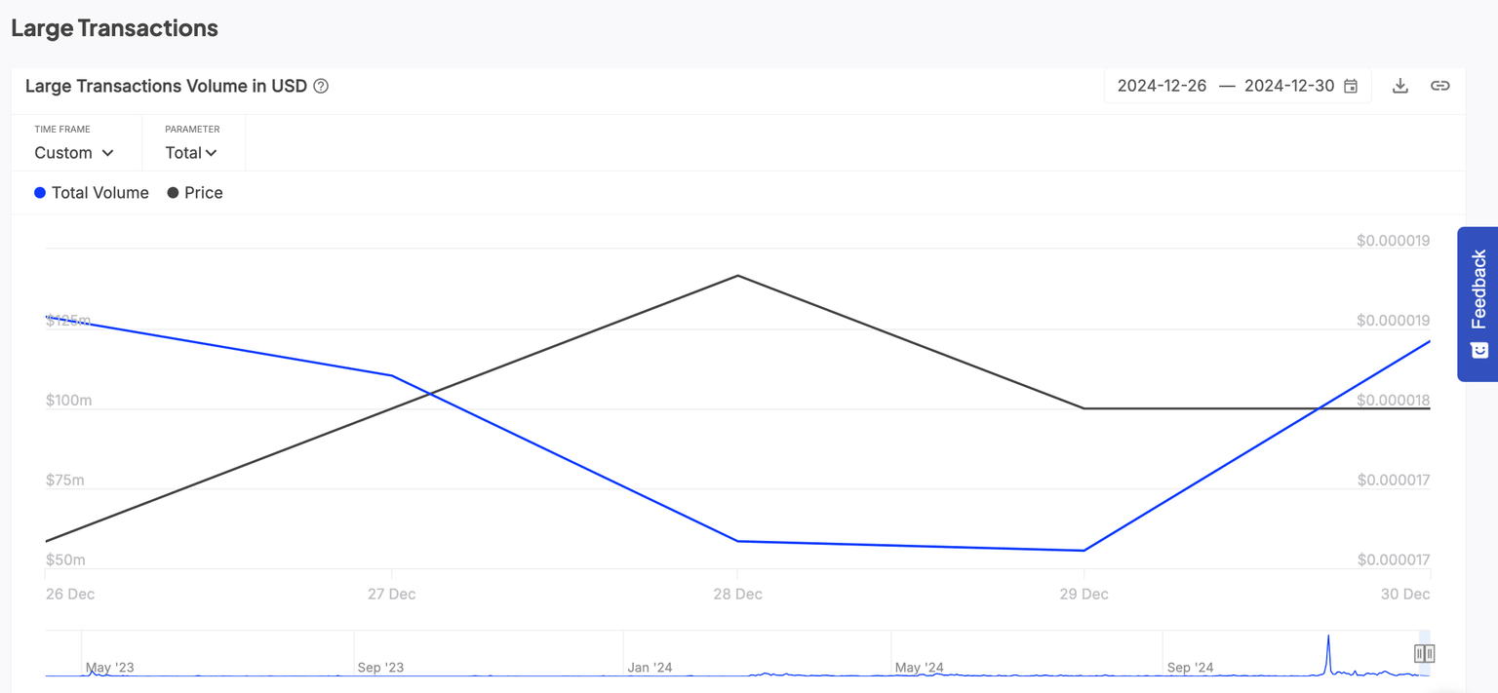Click the 27 Dec x-axis label

coord(391,594)
